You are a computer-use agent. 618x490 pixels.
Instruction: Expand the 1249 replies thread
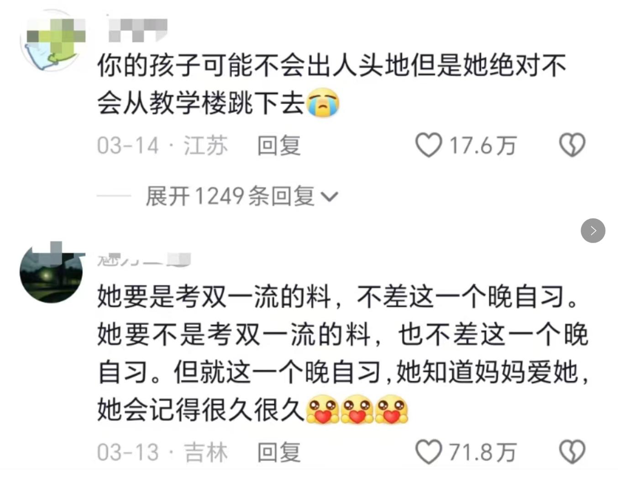(x=242, y=196)
